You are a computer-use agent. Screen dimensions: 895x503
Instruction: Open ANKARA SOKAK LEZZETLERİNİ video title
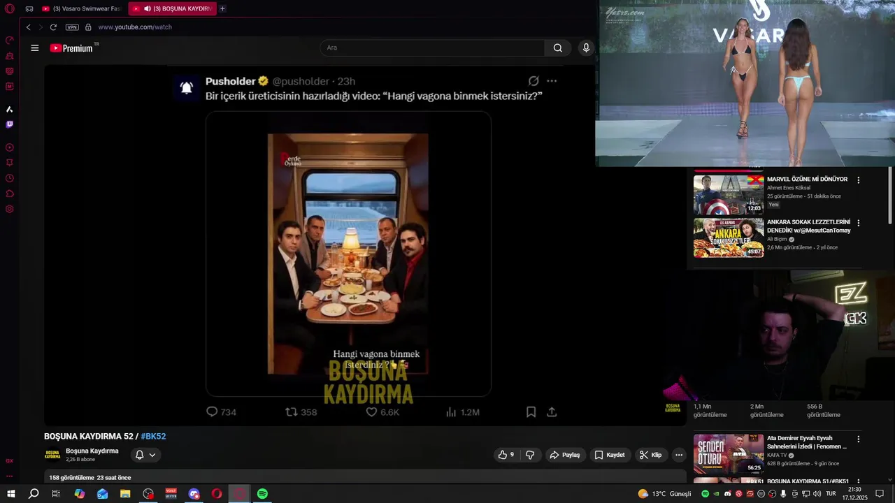809,226
